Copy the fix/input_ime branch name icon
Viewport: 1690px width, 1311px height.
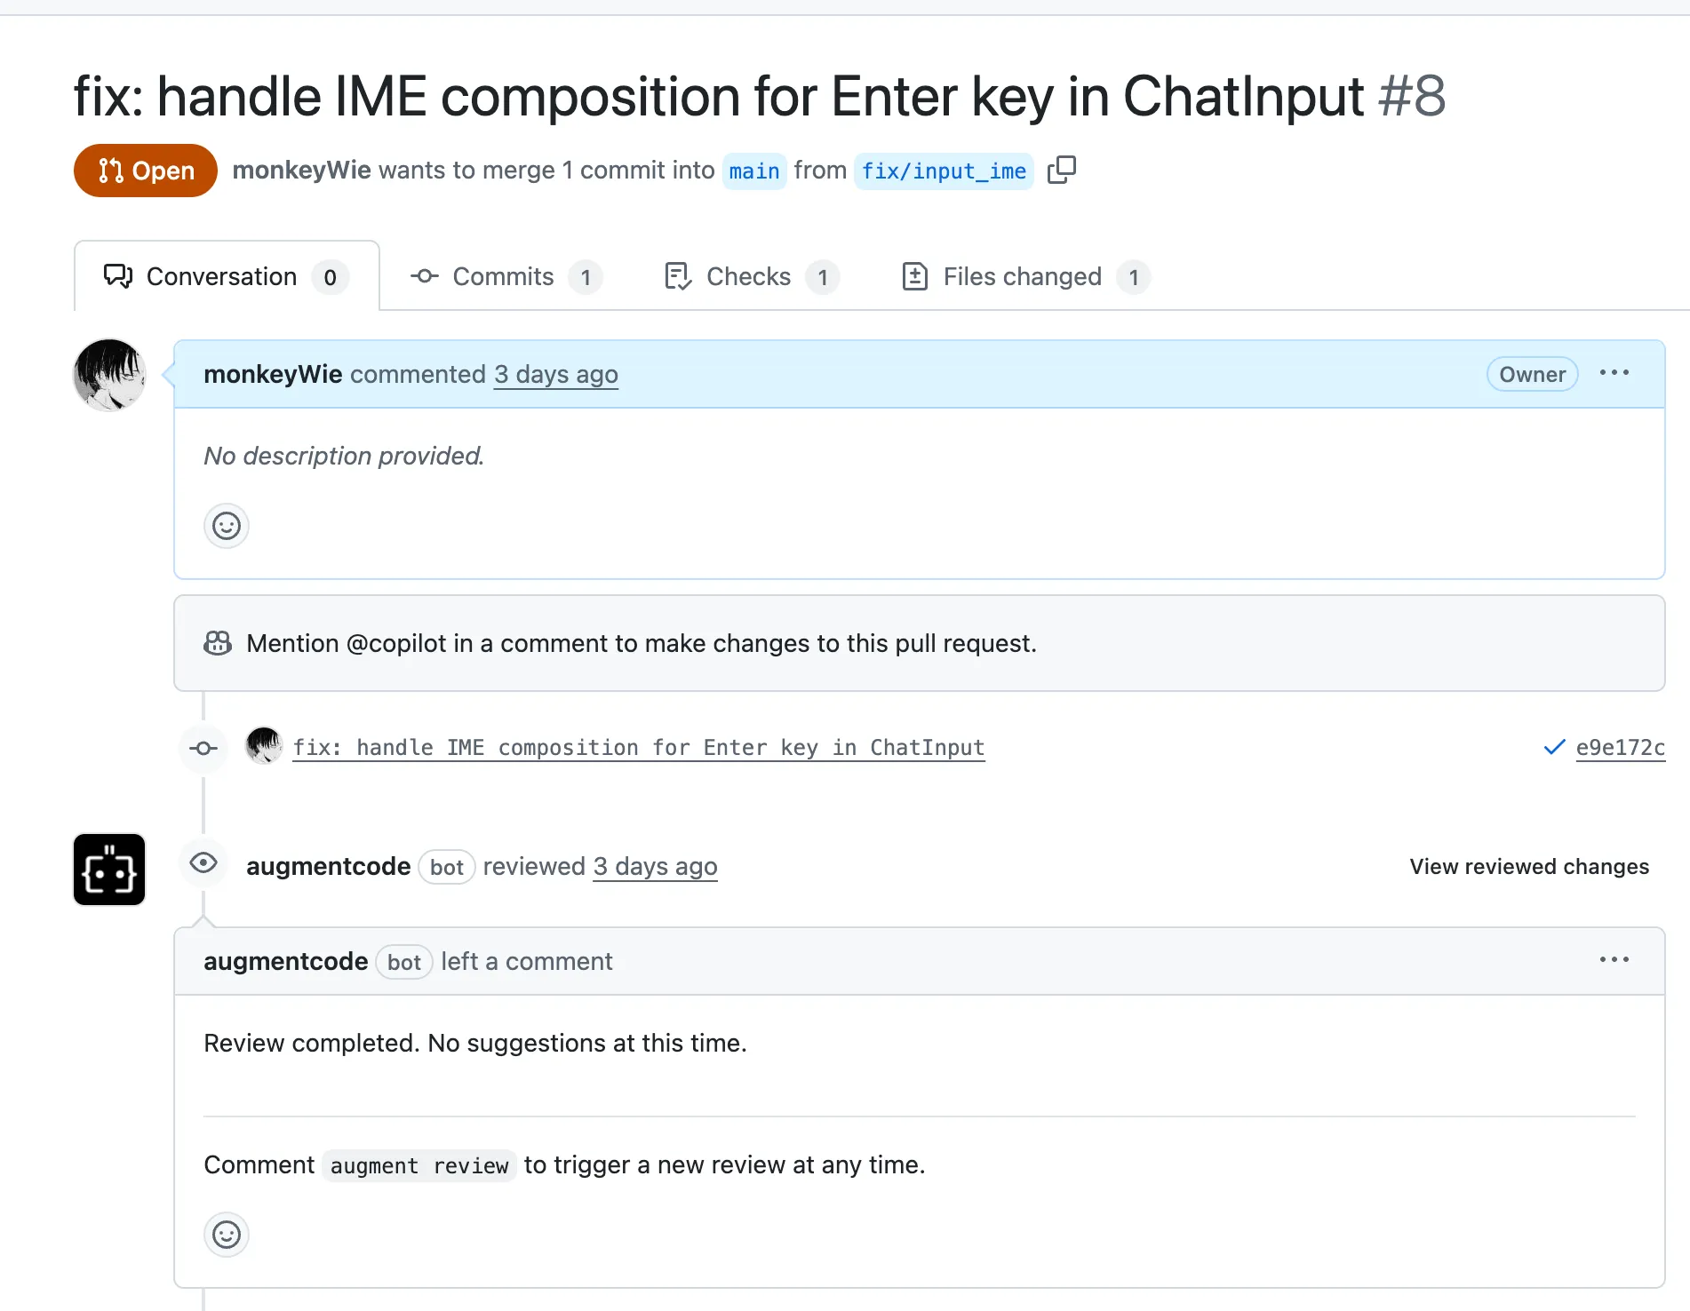[1061, 170]
